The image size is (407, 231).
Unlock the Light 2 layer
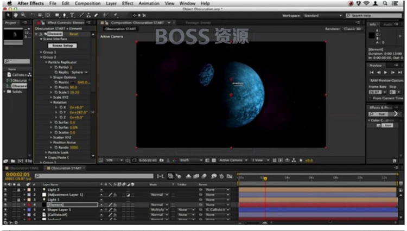(18, 190)
